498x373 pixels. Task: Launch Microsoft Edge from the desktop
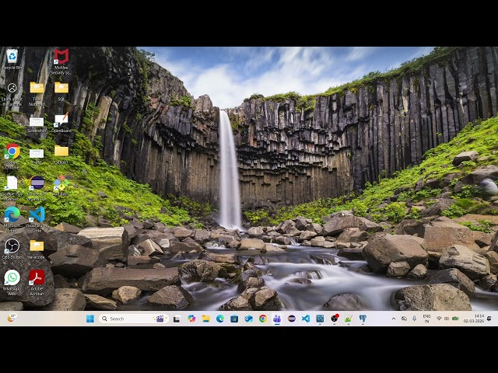point(12,214)
